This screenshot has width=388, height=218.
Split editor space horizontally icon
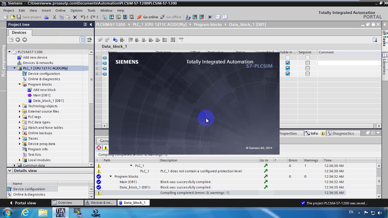pyautogui.click(x=218, y=17)
